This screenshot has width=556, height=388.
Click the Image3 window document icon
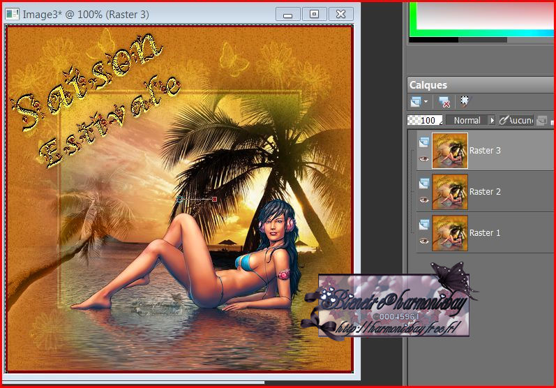pyautogui.click(x=12, y=14)
